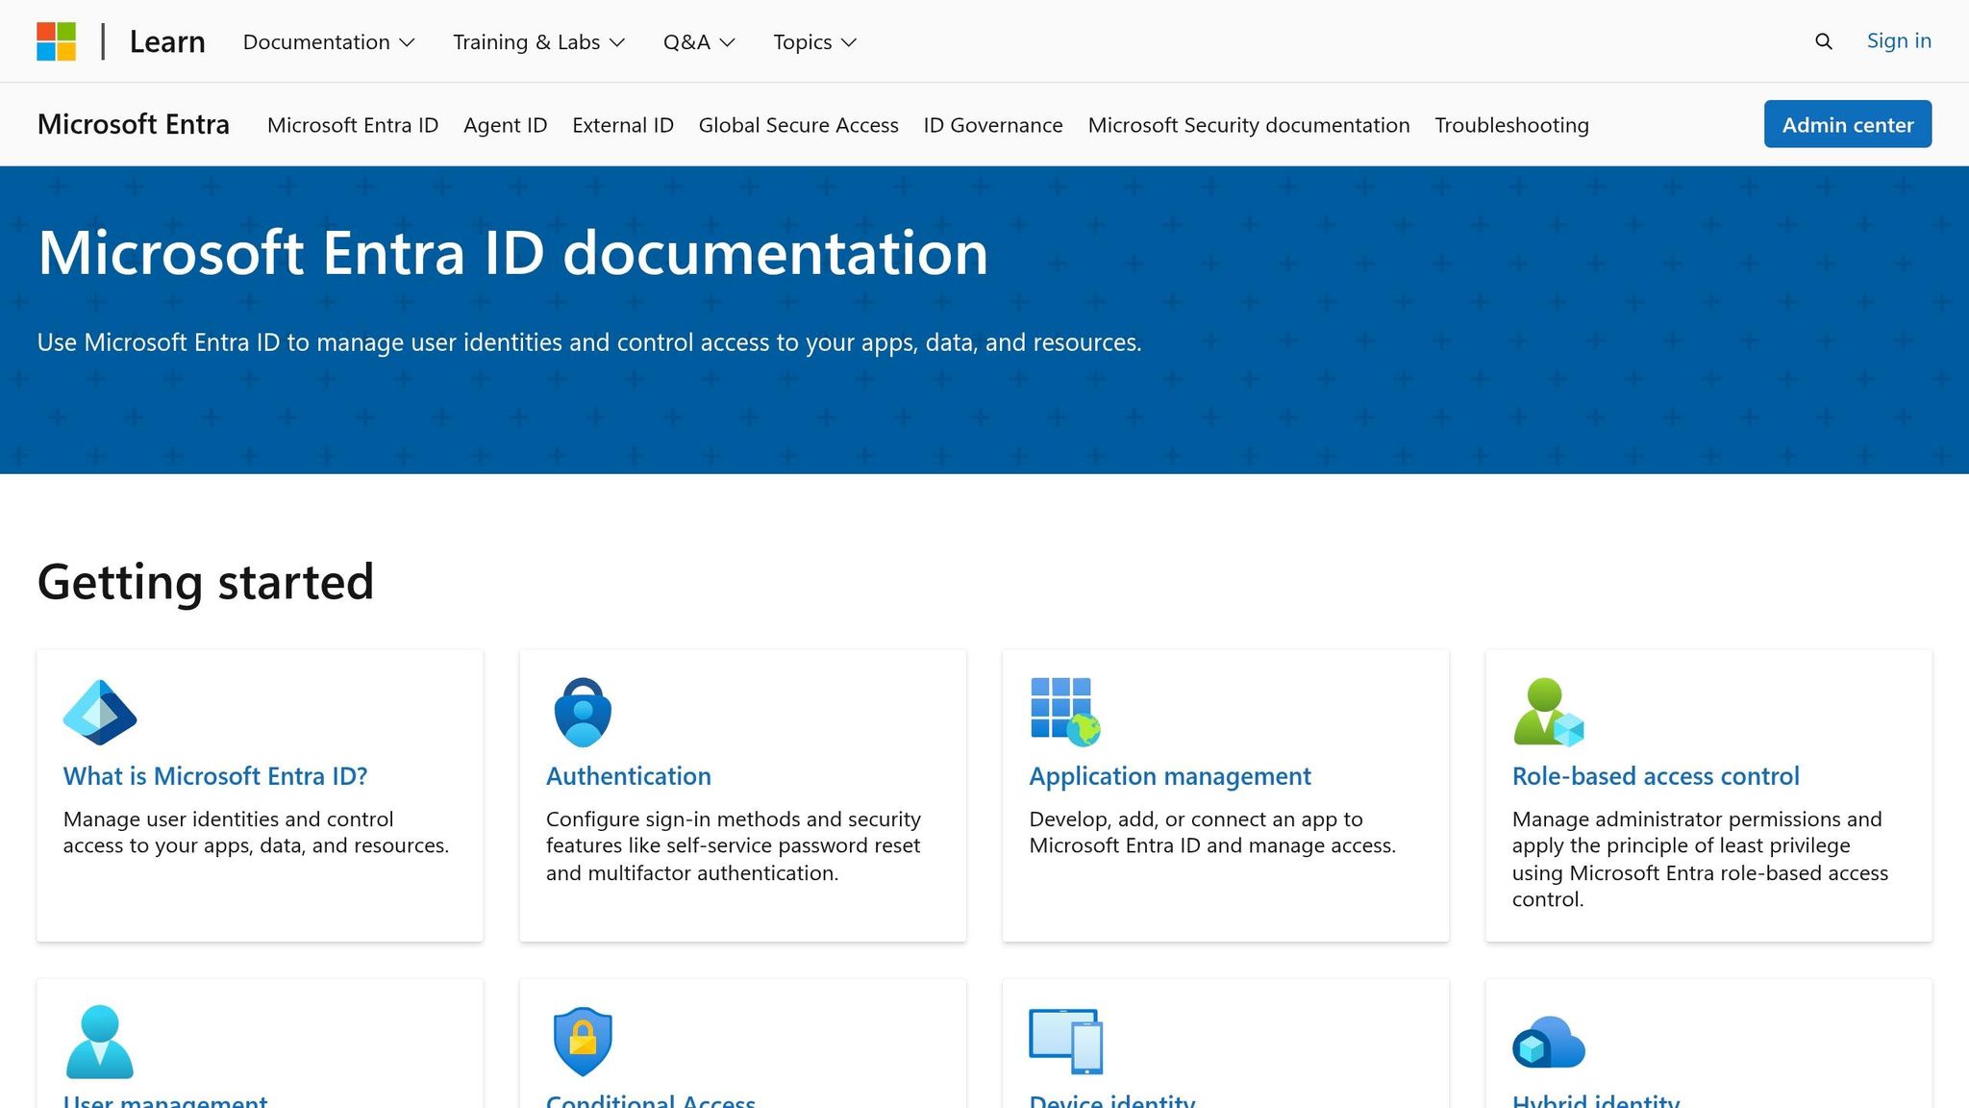Expand the Training & Labs dropdown
The width and height of the screenshot is (1969, 1108).
coord(538,42)
